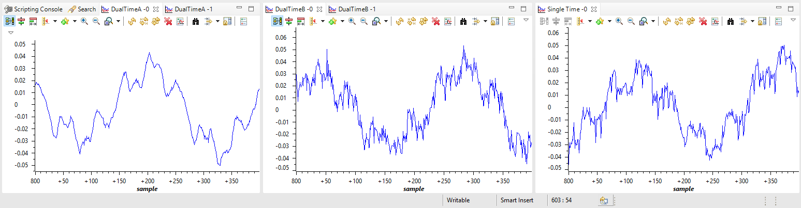
Task: Click the red X remove icon in DualTimeA toolbar
Action: pos(168,21)
